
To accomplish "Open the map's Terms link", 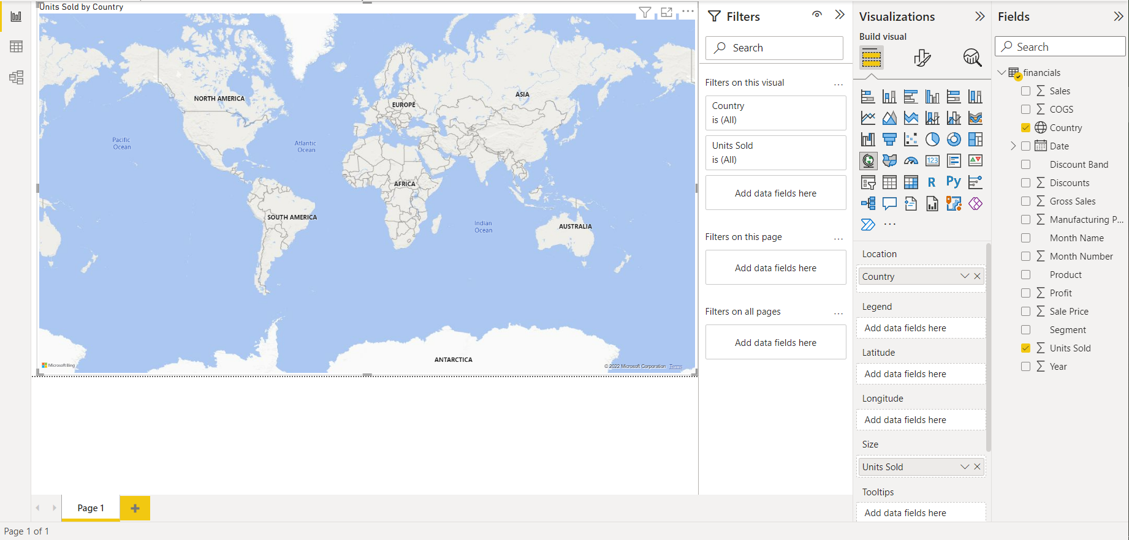I will coord(675,366).
